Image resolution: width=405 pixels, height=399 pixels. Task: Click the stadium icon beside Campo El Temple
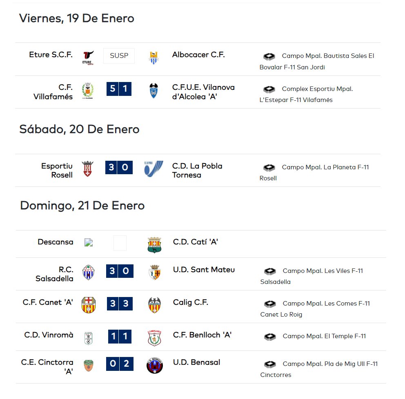(270, 337)
